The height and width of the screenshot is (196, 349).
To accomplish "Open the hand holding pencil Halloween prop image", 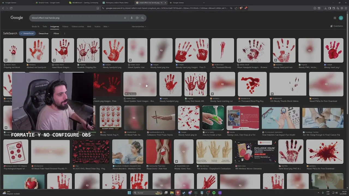I will 161,118.
